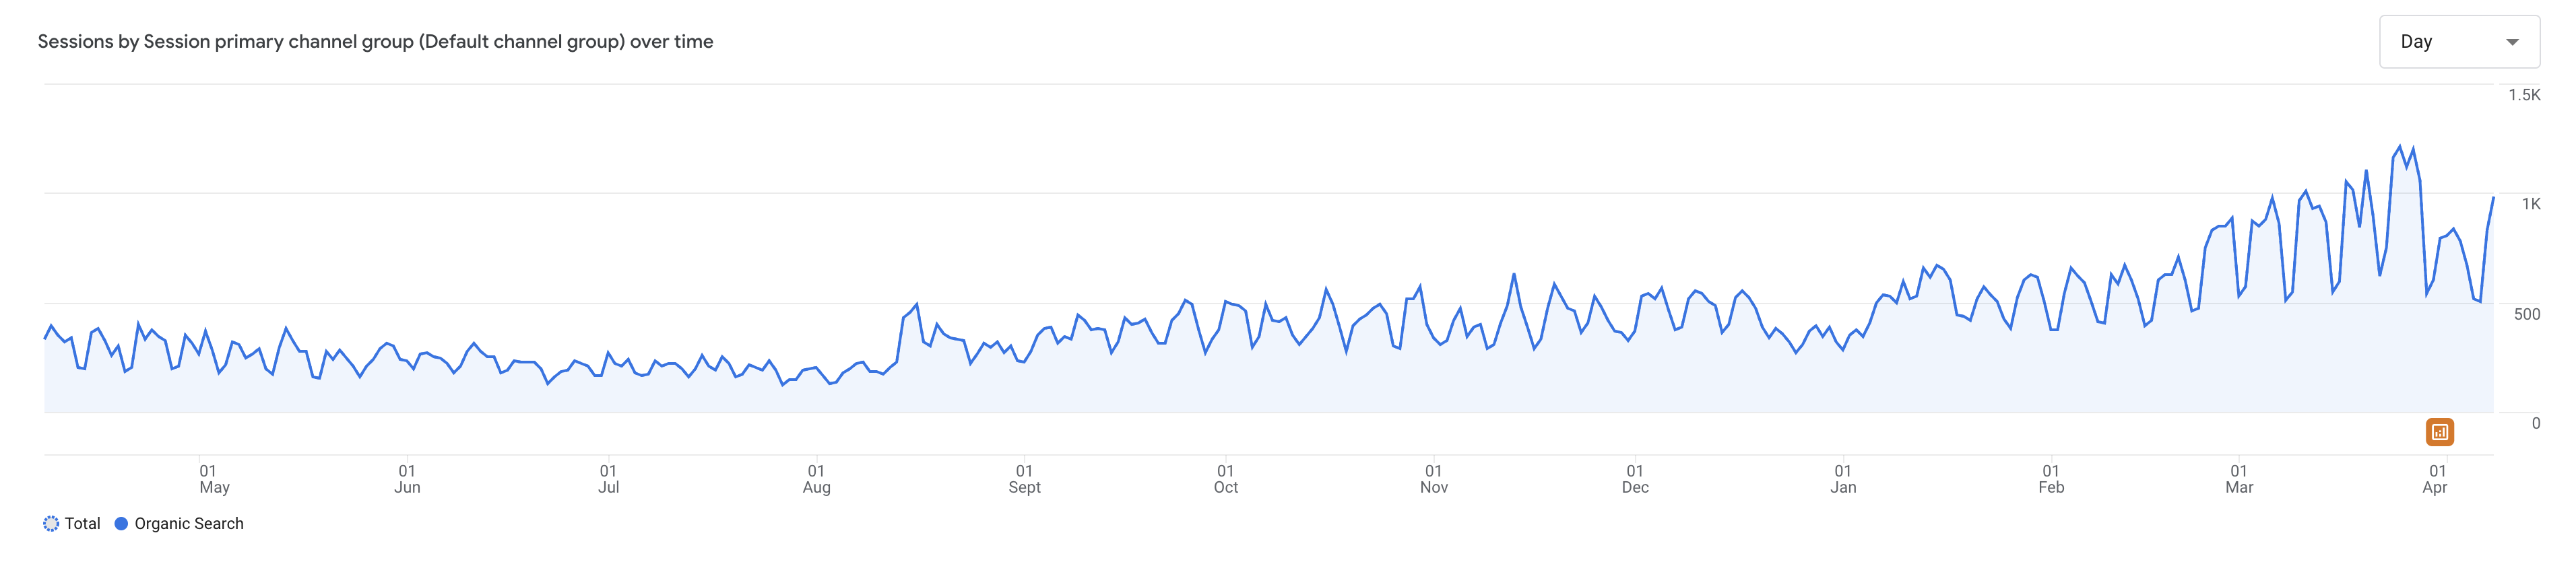Click the blue Organic Search legend dot

click(121, 523)
